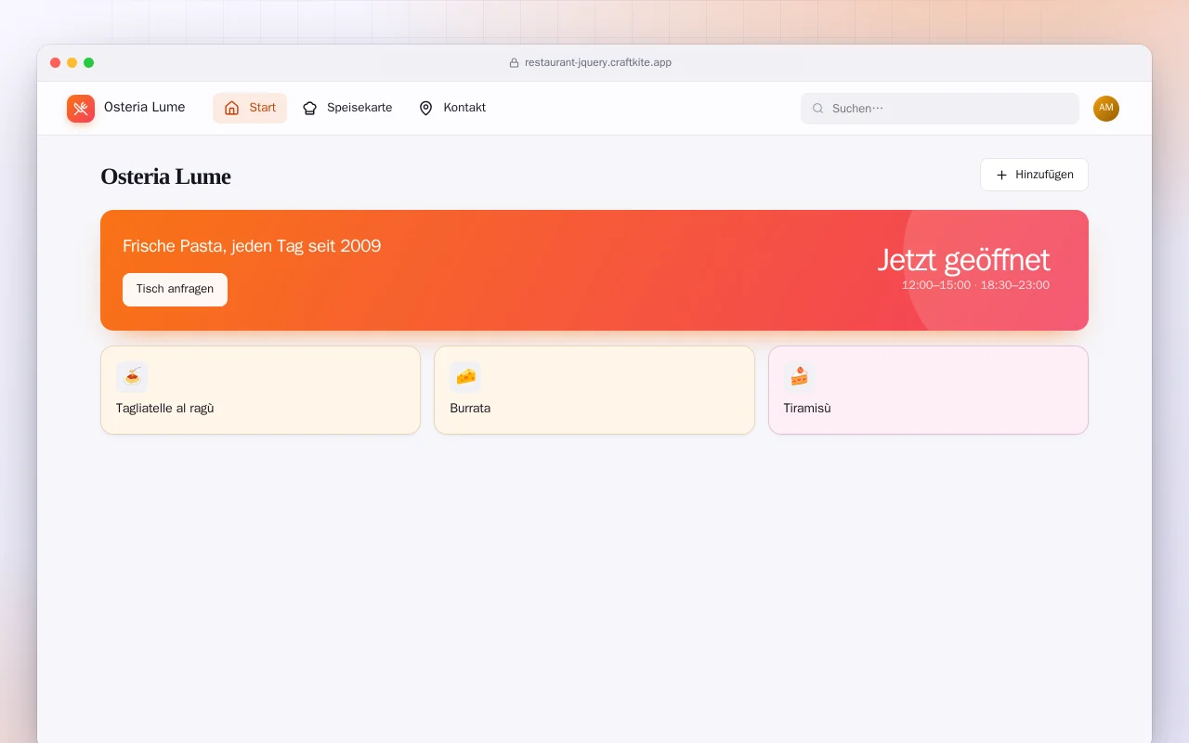Open the AM user avatar
The image size is (1189, 743).
(1106, 109)
